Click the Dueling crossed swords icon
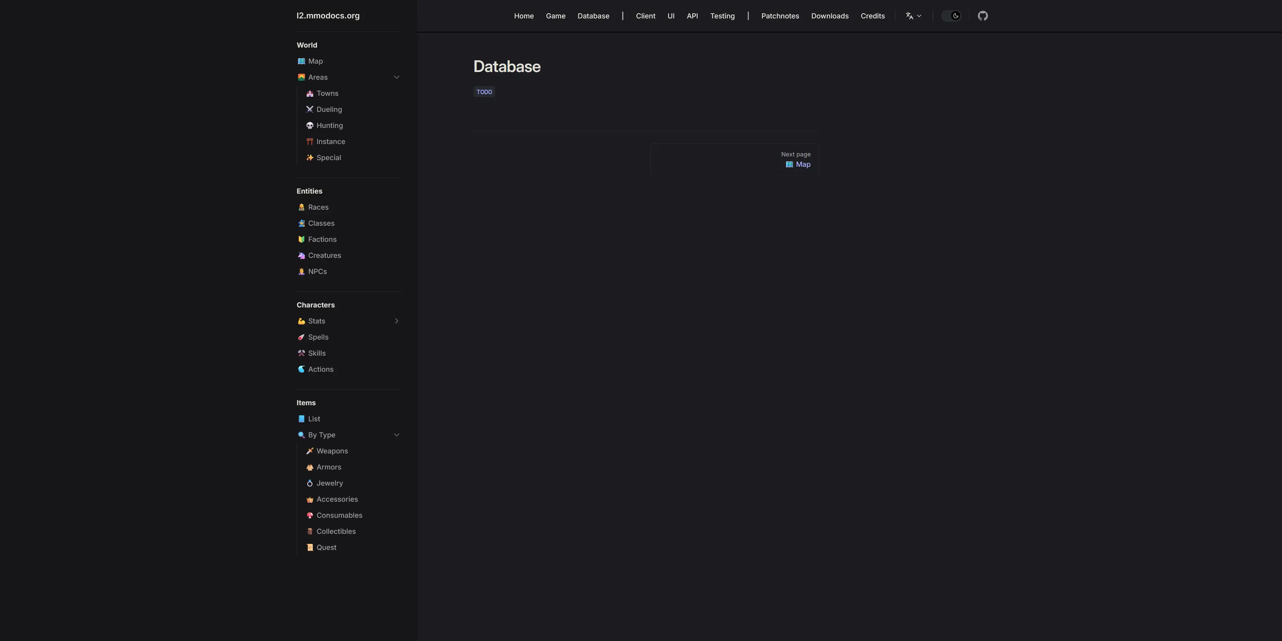This screenshot has height=641, width=1282. [x=309, y=110]
